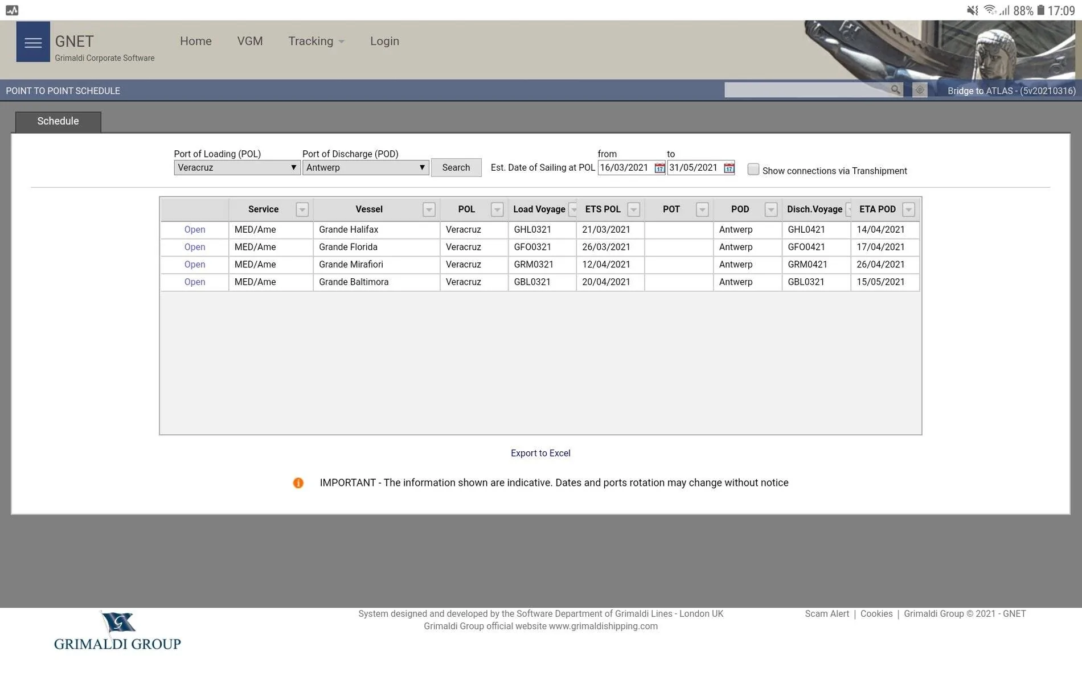Click the Cookies footer link
Viewport: 1082px width, 676px height.
(x=876, y=614)
